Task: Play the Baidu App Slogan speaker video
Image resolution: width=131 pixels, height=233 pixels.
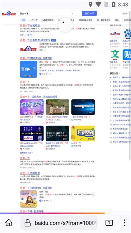Action: pos(32,134)
